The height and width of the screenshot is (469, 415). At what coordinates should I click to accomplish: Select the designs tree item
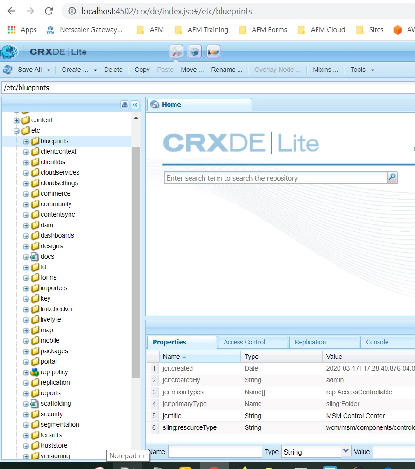click(51, 246)
